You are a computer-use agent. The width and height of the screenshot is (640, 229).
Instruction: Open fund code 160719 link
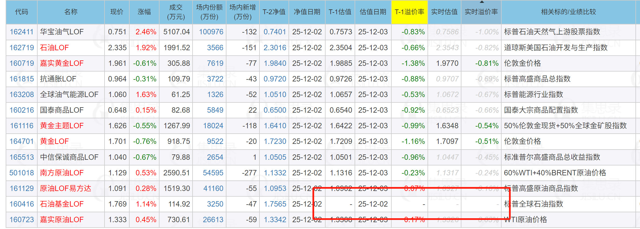point(22,63)
